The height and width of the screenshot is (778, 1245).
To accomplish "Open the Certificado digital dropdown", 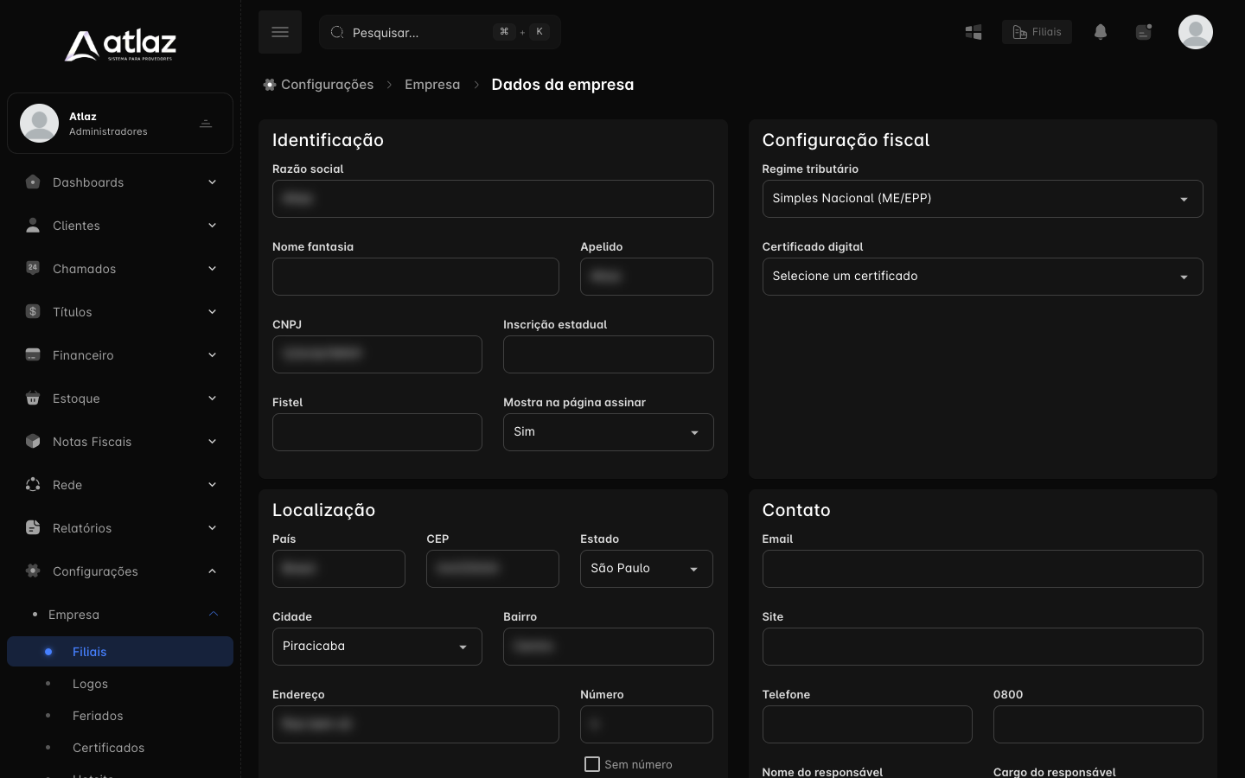I will click(982, 277).
